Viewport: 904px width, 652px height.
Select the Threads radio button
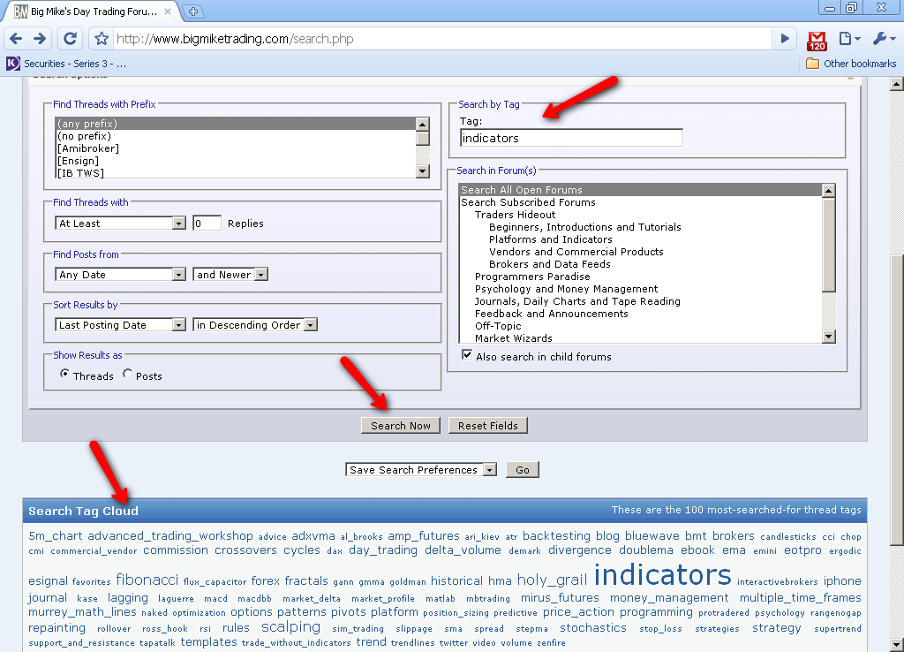[64, 374]
